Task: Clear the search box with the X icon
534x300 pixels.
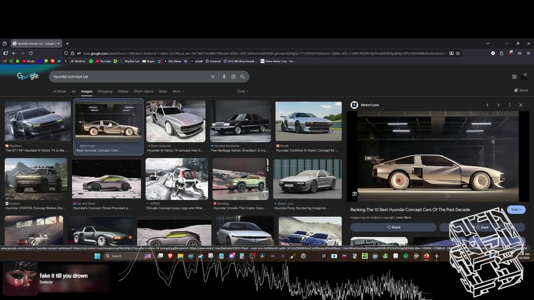Action: coord(212,77)
